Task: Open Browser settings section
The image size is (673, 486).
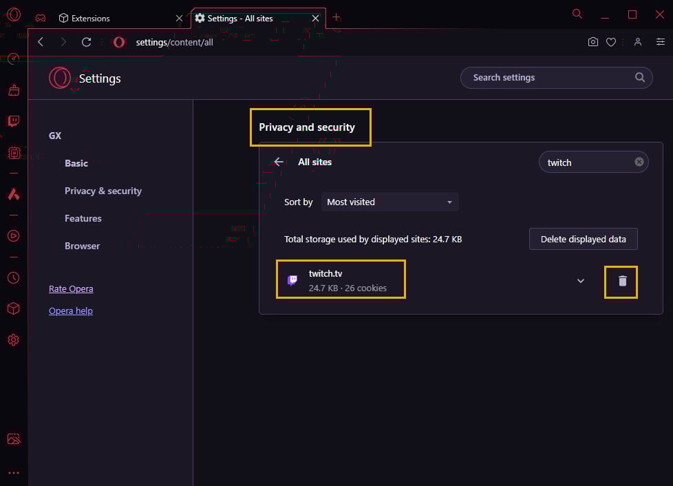Action: point(83,246)
